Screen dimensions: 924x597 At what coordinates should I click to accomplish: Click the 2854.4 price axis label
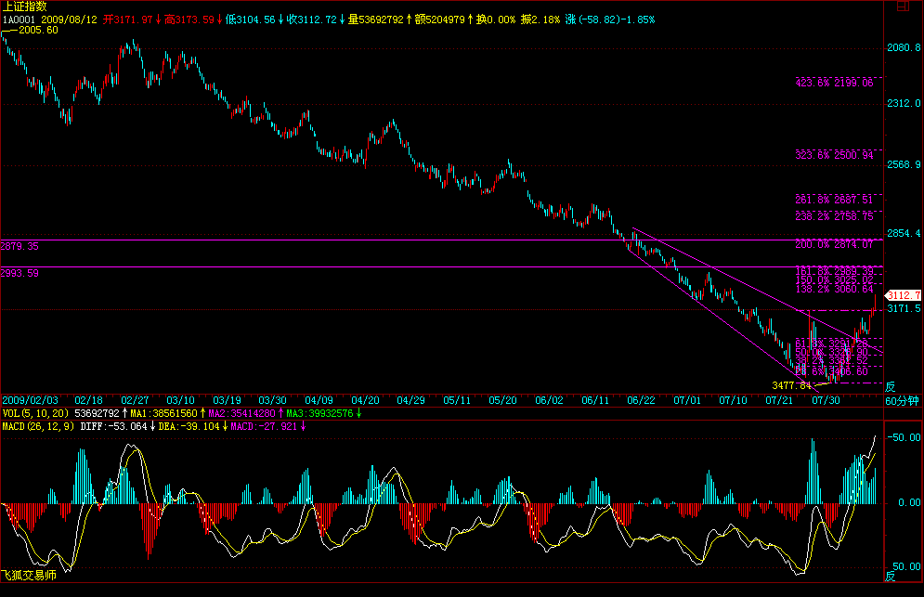[904, 233]
